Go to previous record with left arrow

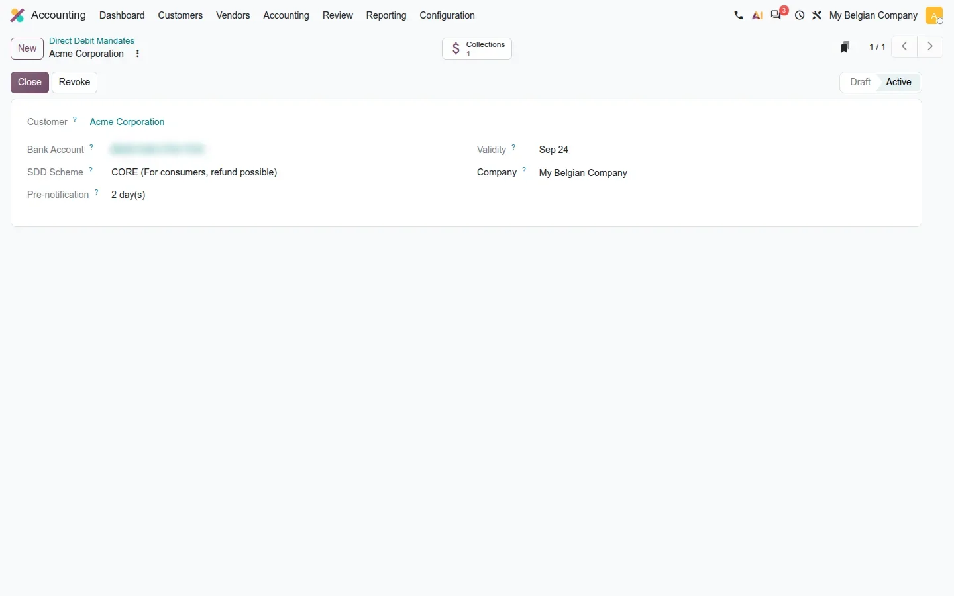[x=904, y=47]
